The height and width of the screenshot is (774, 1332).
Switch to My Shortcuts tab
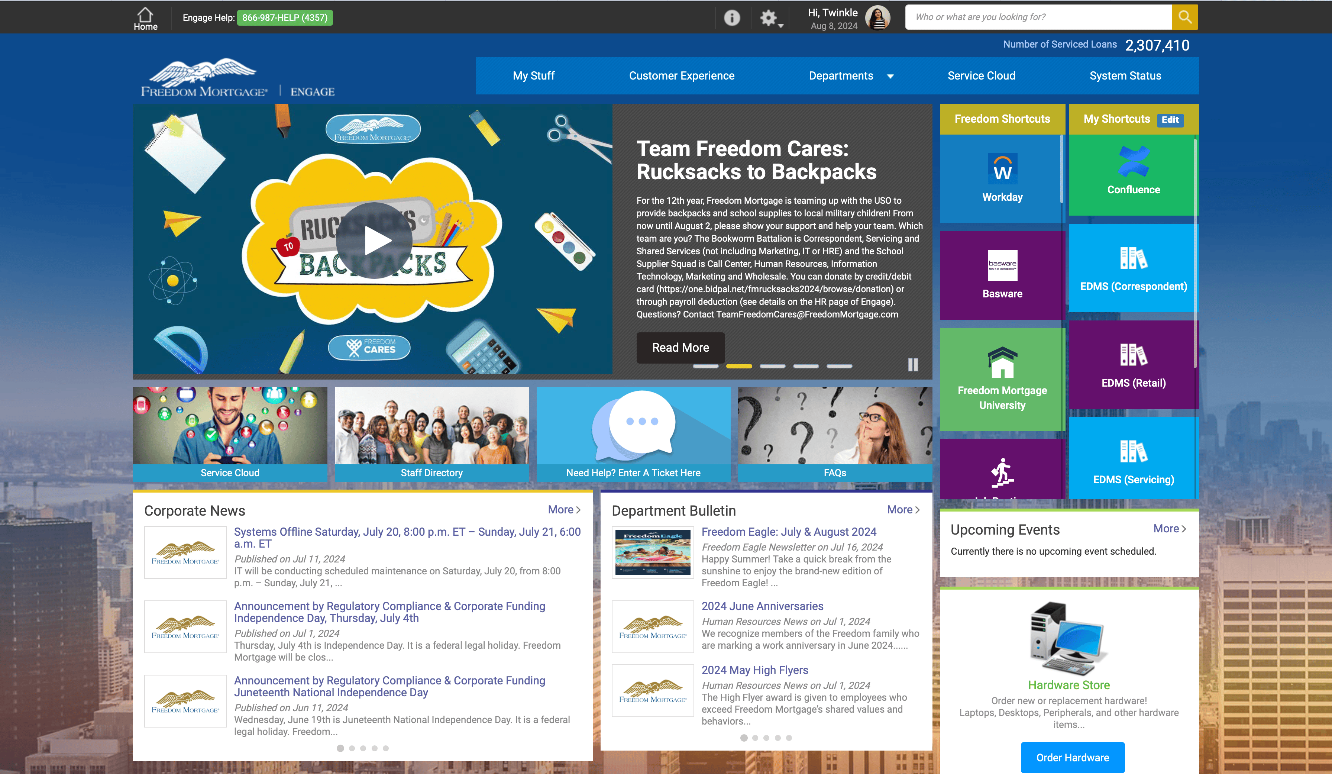point(1116,119)
